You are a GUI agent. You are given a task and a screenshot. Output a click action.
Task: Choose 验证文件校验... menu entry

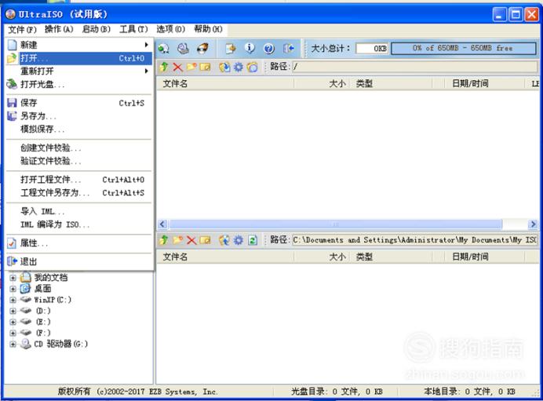point(79,161)
